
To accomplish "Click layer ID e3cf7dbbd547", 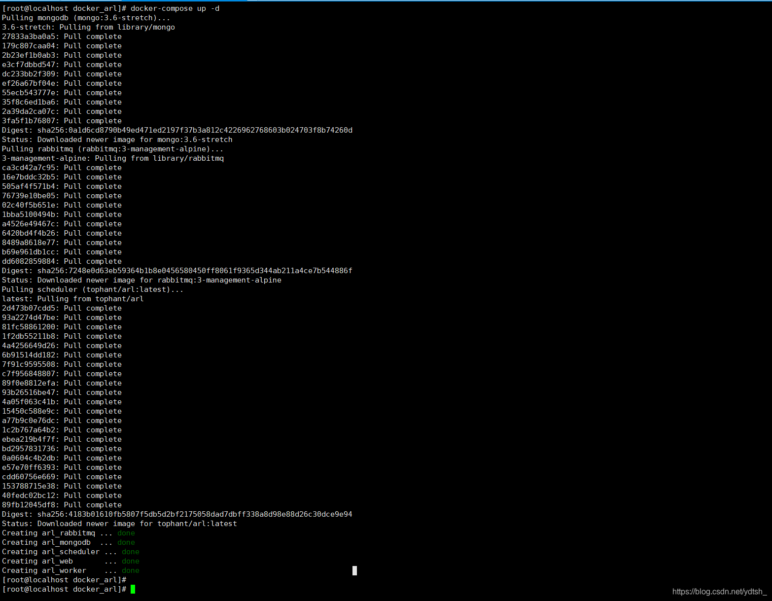I will pos(29,65).
